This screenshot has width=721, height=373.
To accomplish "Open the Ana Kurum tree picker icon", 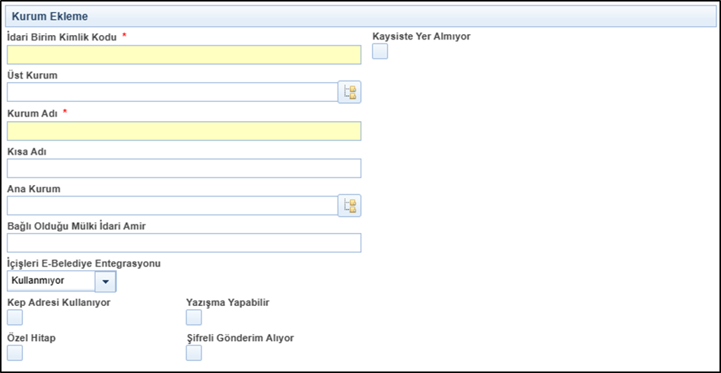I will (350, 206).
